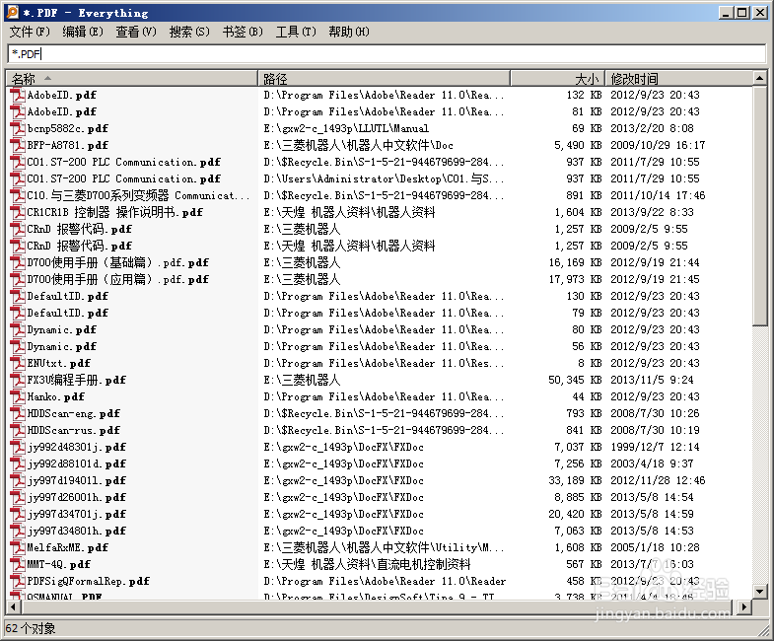Click the PDF icon beside jy997d26001h.pdf

tap(18, 498)
